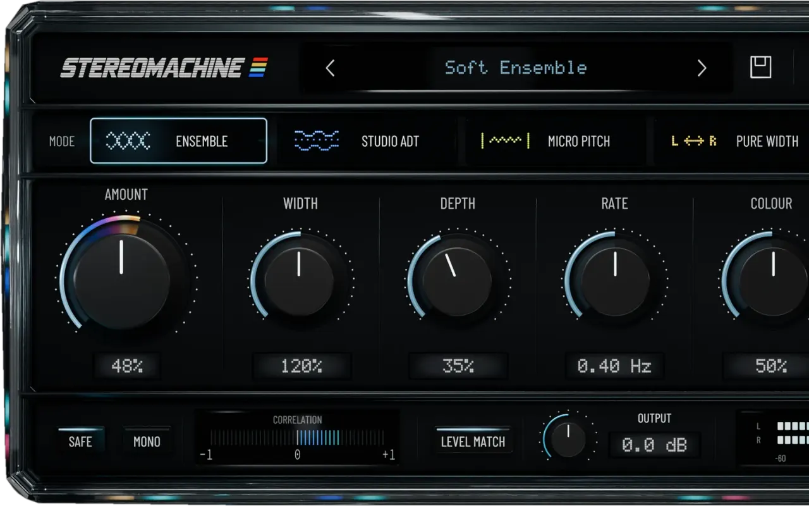Click the Width knob
The height and width of the screenshot is (506, 809).
point(299,281)
